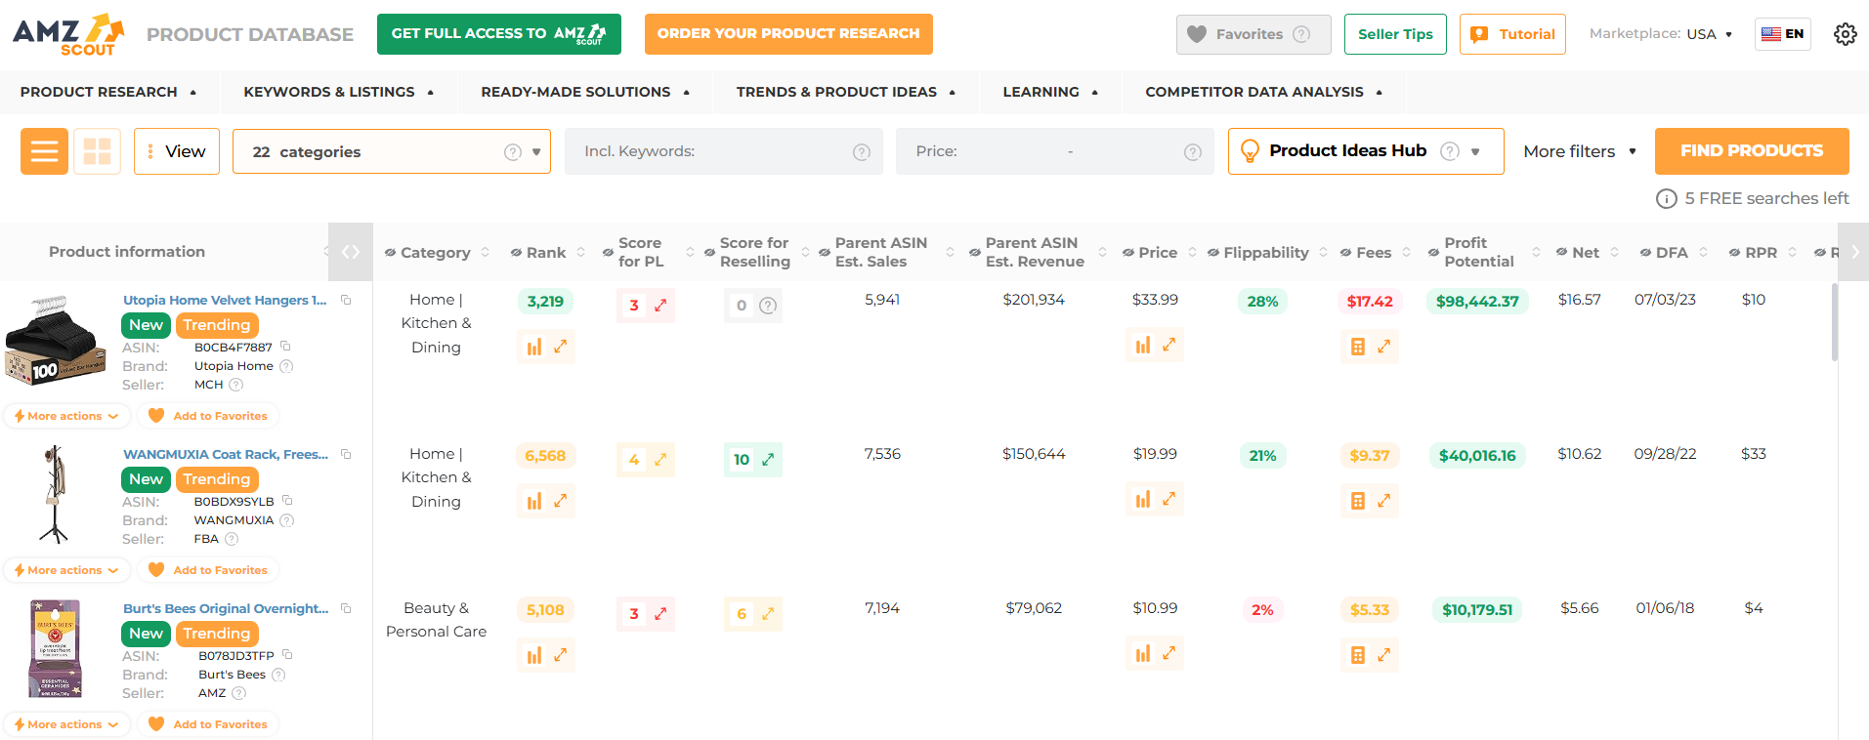The image size is (1869, 740).
Task: Expand the Product Ideas Hub dropdown
Action: 1475,151
